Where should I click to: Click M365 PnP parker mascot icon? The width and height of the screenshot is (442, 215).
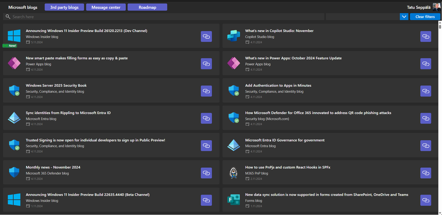pos(234,173)
